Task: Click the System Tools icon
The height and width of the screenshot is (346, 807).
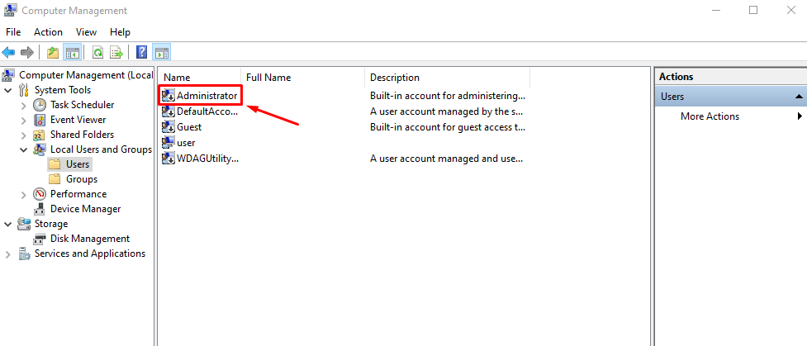Action: pyautogui.click(x=24, y=90)
